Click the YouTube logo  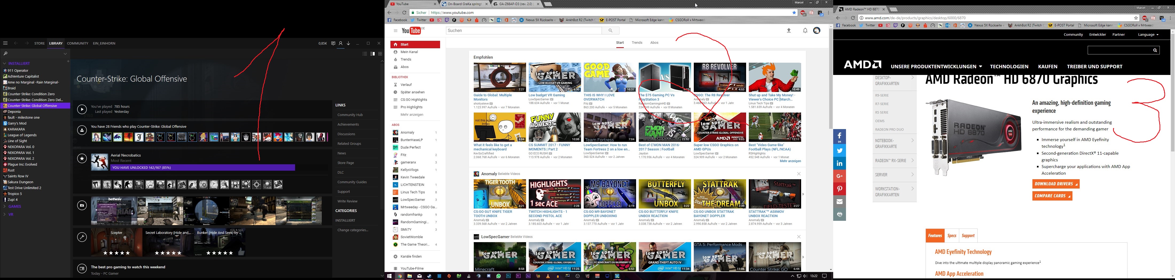(x=412, y=30)
